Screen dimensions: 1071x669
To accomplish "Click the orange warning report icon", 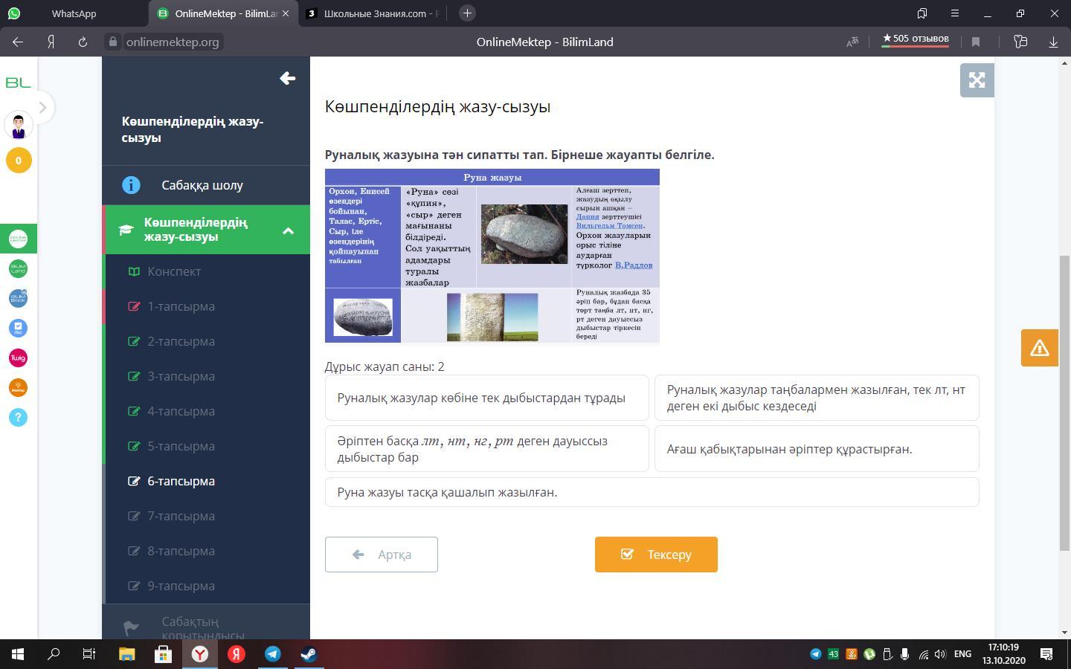I will point(1039,348).
